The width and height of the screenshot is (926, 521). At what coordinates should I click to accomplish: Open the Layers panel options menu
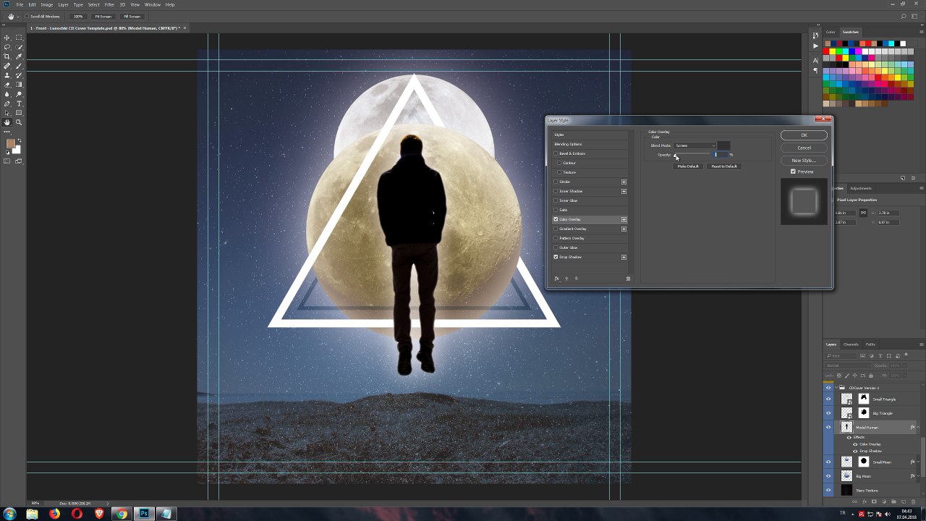click(921, 344)
